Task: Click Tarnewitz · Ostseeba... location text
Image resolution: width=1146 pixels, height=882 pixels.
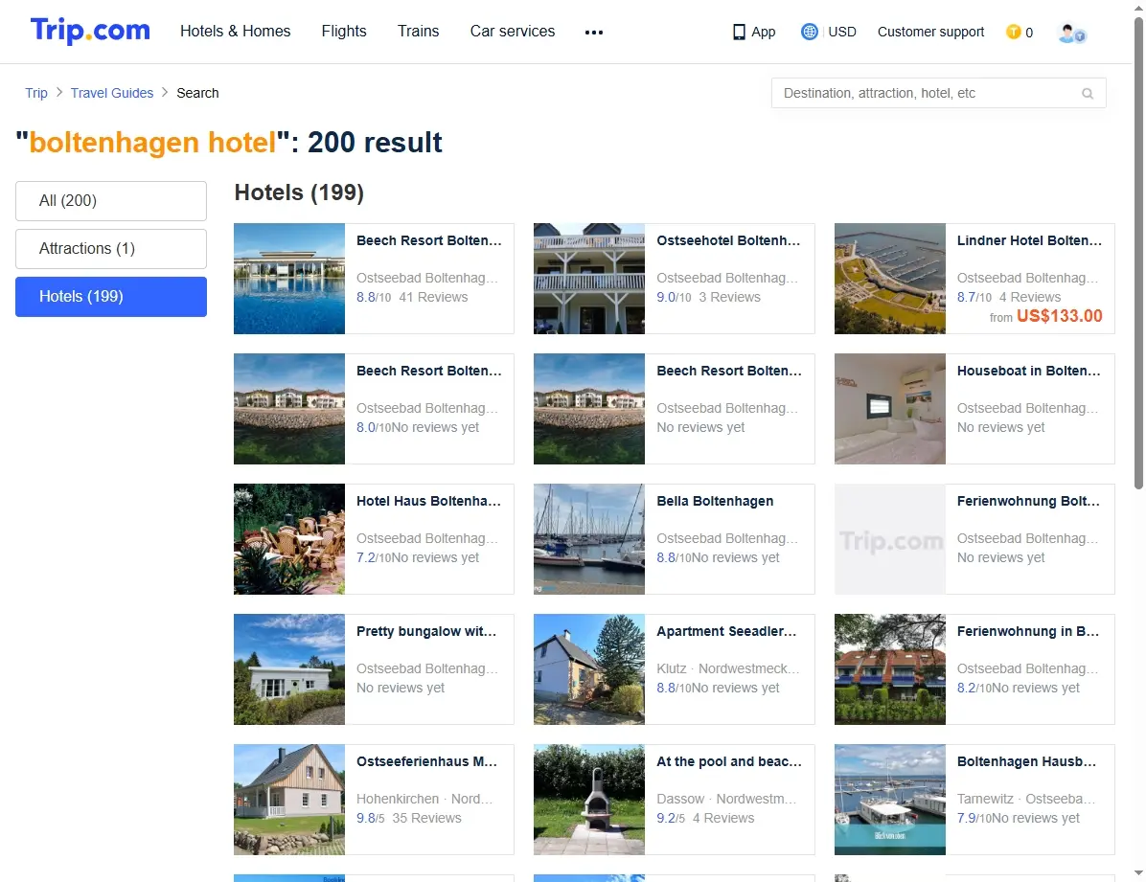Action: coord(1026,799)
